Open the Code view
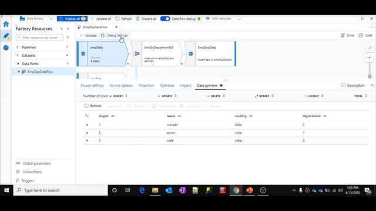376x211 pixels. tap(365, 35)
